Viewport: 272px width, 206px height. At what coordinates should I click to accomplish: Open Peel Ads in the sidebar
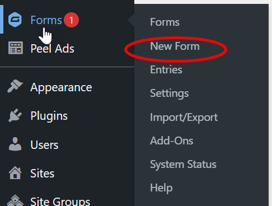click(x=52, y=49)
